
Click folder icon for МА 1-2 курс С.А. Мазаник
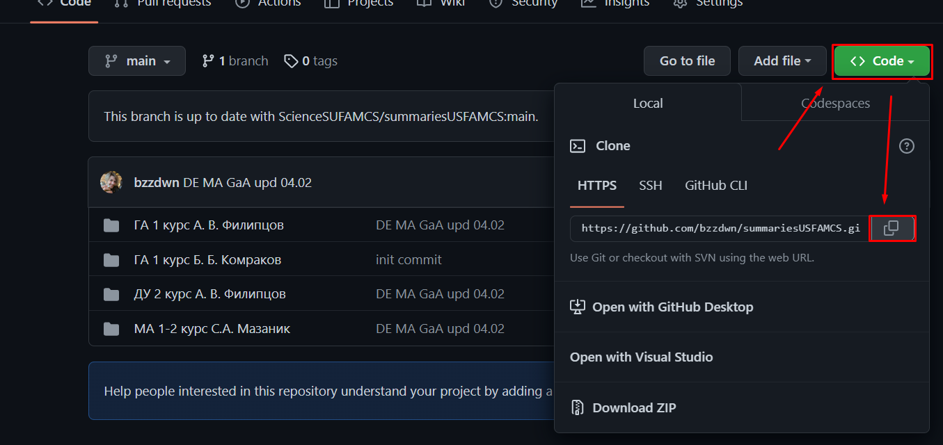[111, 329]
